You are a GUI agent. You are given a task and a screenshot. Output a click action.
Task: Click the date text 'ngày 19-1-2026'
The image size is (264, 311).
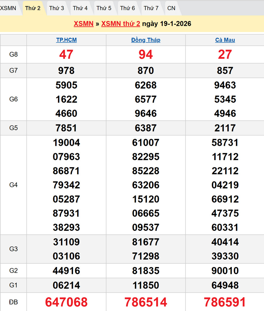(166, 24)
